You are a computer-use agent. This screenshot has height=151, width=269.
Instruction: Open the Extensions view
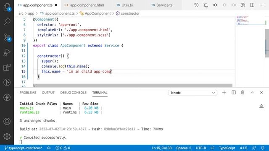pyautogui.click(x=7, y=67)
